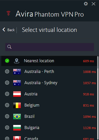Click inside the location search field
This screenshot has height=140, width=99.
pos(49,47)
